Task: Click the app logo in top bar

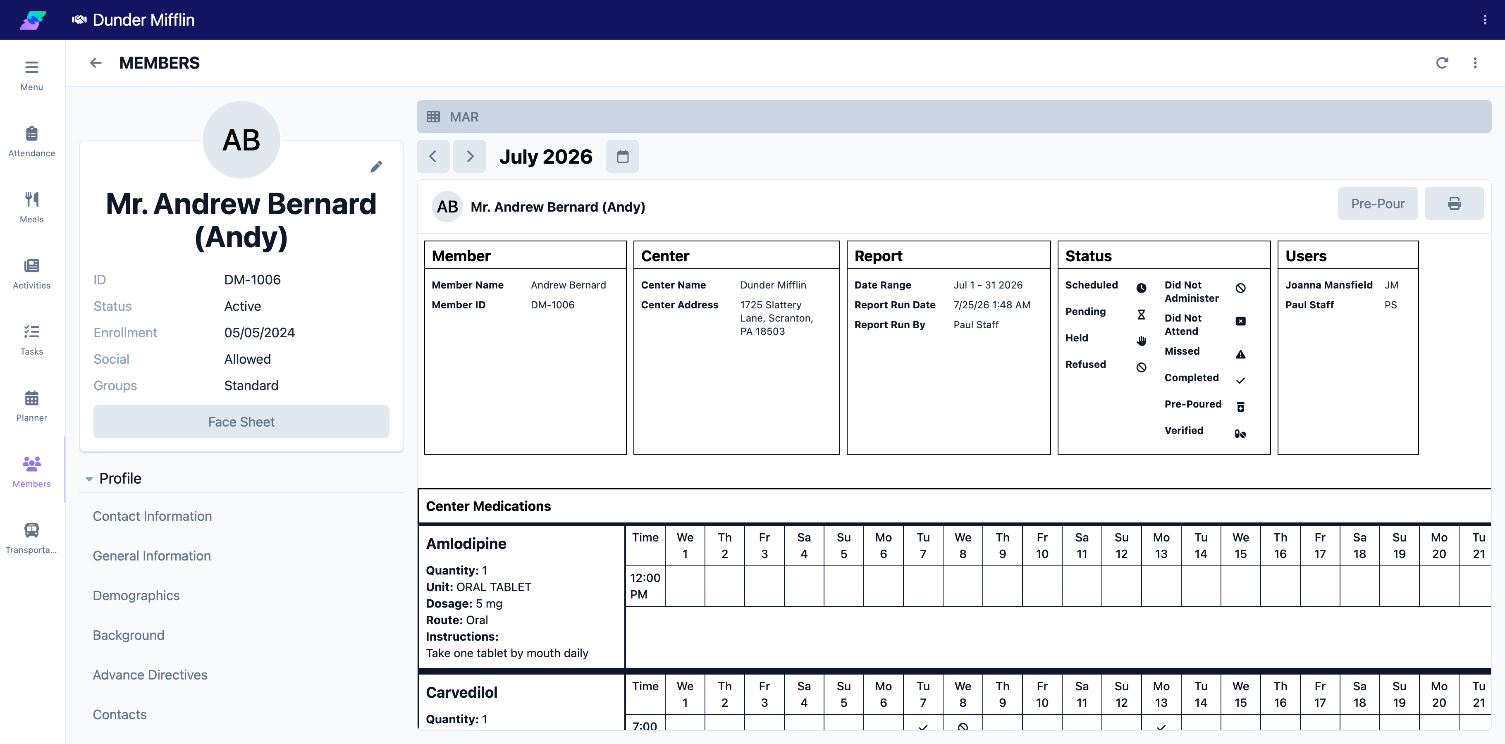Action: coord(33,20)
